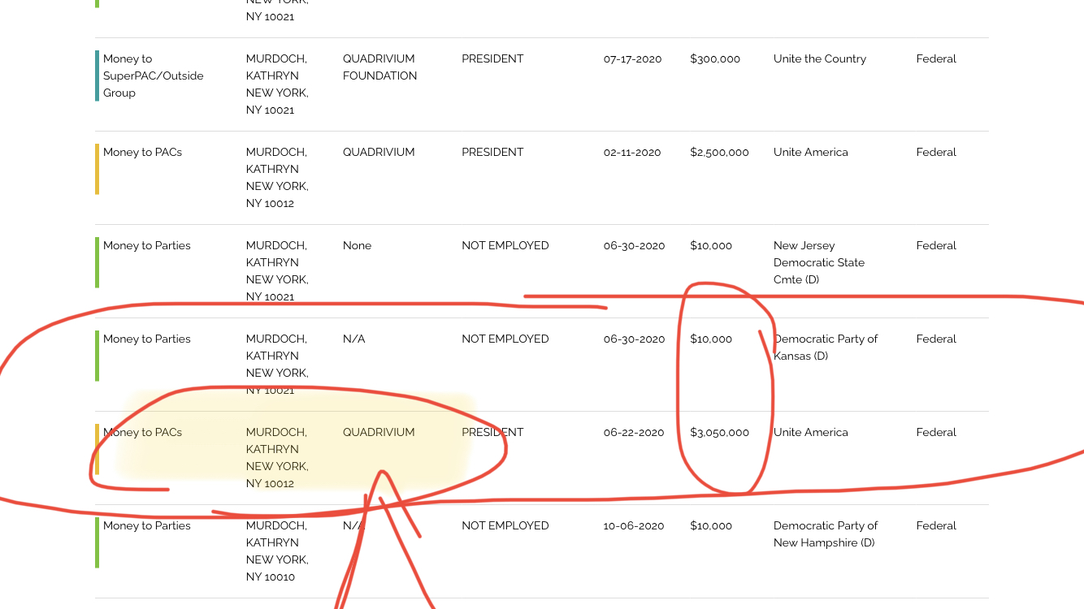Click "NOT EMPLOYED" in the Kansas row
Image resolution: width=1084 pixels, height=609 pixels.
point(505,339)
